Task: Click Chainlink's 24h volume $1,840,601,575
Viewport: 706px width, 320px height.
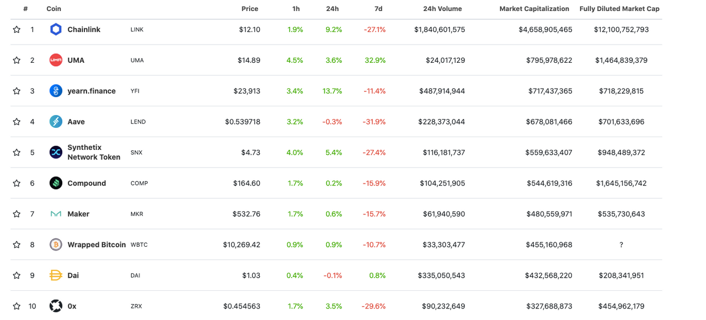Action: click(x=440, y=30)
